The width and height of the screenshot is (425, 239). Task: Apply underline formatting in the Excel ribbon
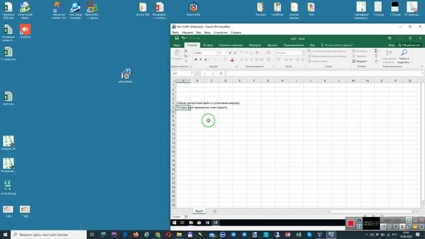coord(205,60)
